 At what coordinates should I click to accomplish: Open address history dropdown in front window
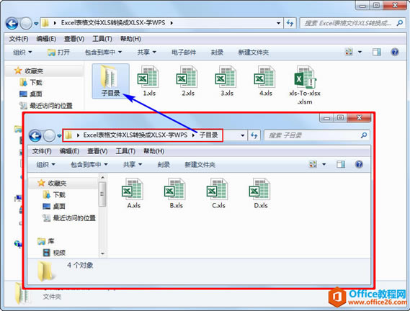(243, 135)
